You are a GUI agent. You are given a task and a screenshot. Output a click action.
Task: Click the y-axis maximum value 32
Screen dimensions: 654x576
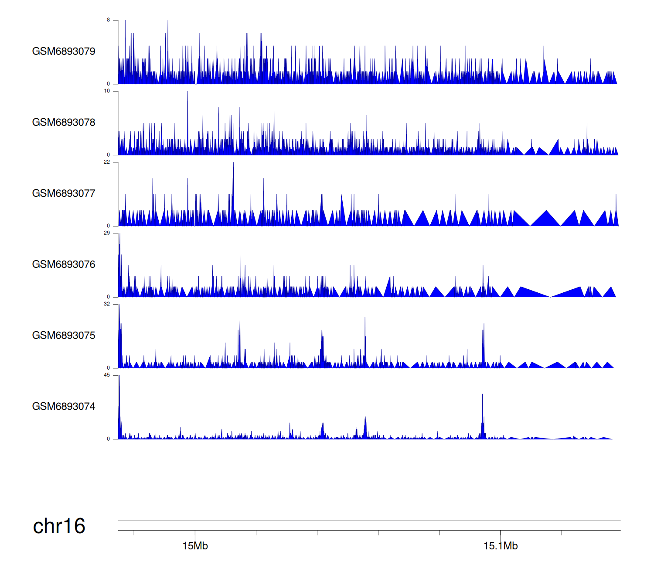pyautogui.click(x=107, y=304)
